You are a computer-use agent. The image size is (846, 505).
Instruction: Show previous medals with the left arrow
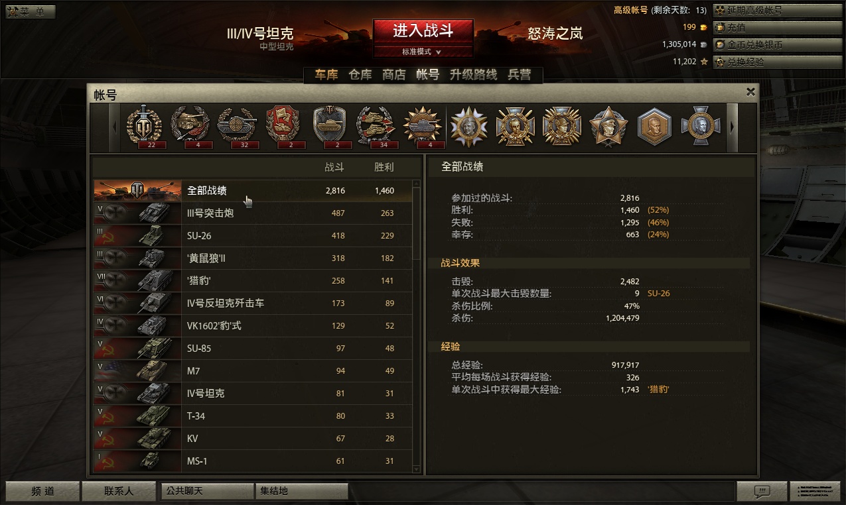click(114, 127)
